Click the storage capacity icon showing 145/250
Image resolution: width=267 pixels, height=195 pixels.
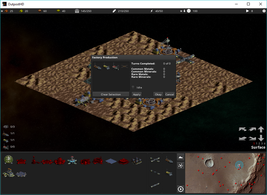77,11
